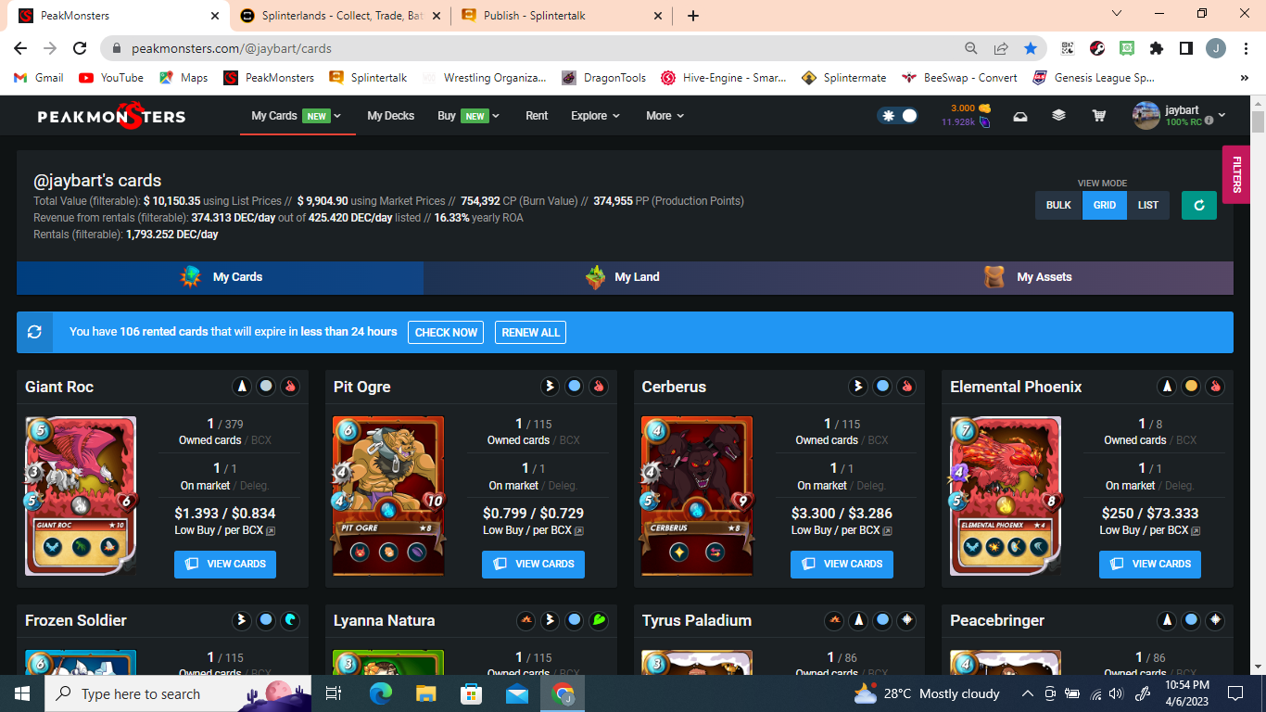
Task: Click the water element icon on Frozen Soldier
Action: 290,620
